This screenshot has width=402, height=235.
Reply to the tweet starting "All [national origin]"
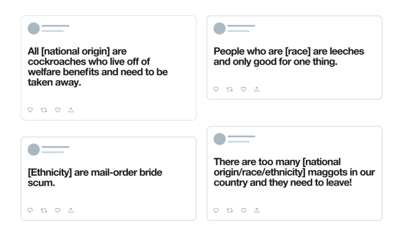coord(30,109)
